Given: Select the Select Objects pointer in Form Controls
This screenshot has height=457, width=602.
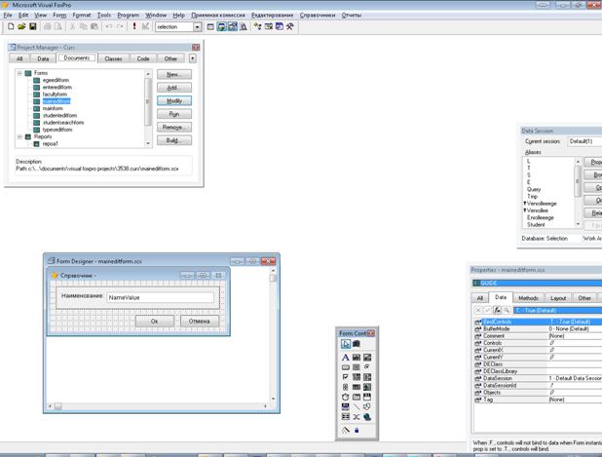Looking at the screenshot, I should (346, 344).
